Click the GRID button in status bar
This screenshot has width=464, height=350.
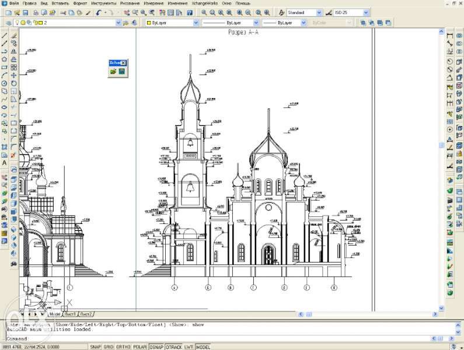109,346
